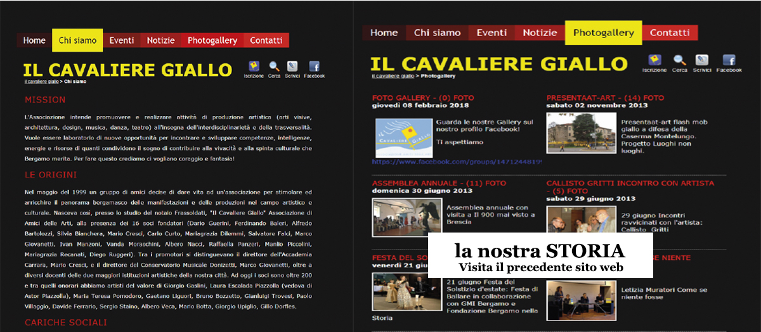Open Presentaat-art Caserma Montelungo thumbnail
The height and width of the screenshot is (332, 761).
pos(581,133)
